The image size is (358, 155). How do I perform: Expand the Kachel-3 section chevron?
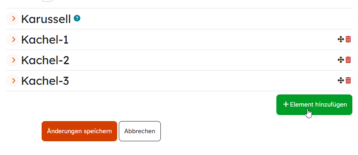pos(13,81)
